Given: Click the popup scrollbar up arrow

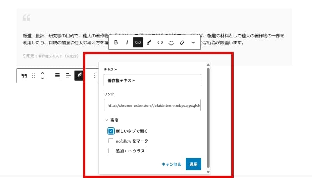Looking at the screenshot, I should click(x=208, y=65).
